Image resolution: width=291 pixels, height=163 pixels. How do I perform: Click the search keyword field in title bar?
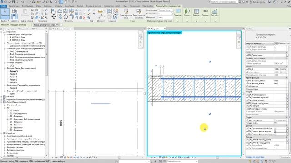coord(224,2)
